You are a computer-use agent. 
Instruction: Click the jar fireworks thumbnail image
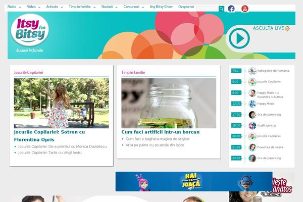click(169, 103)
